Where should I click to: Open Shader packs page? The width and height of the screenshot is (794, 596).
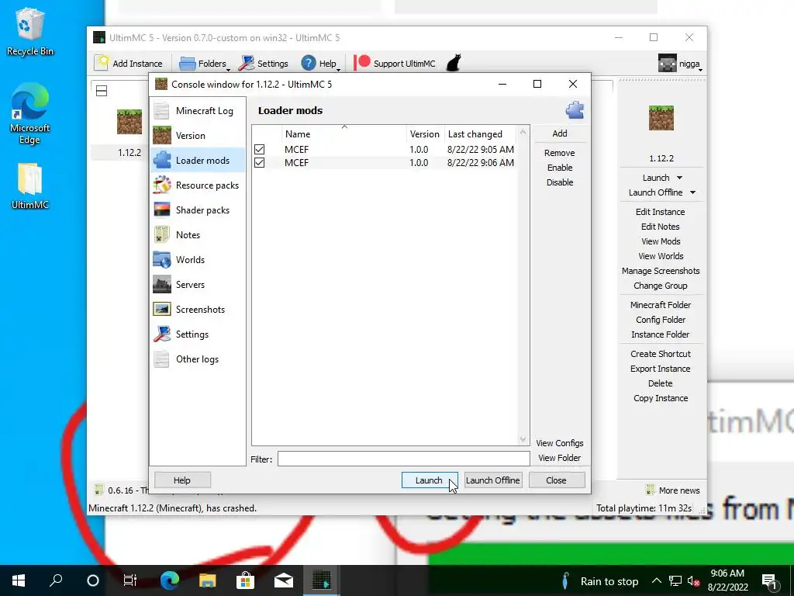tap(198, 210)
